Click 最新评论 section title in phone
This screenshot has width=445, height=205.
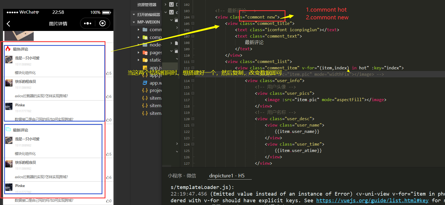click(20, 130)
